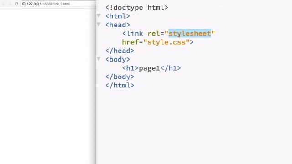The image size is (292, 164).
Task: Reload the page with the refresh icon
Action: [16, 4]
